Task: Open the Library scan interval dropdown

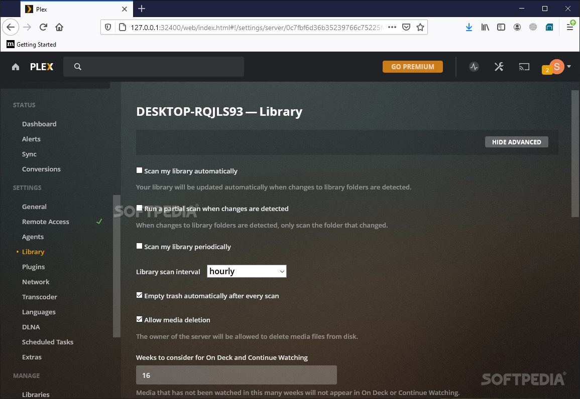Action: click(247, 271)
